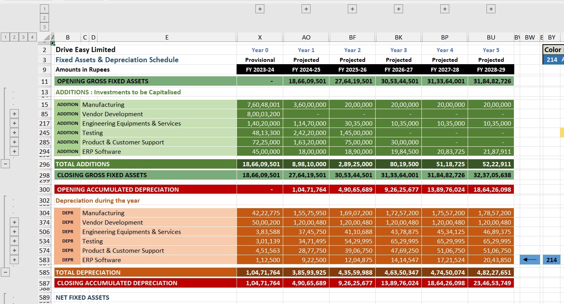Expand the outline group at row 506
The height and width of the screenshot is (304, 564).
coord(14,232)
